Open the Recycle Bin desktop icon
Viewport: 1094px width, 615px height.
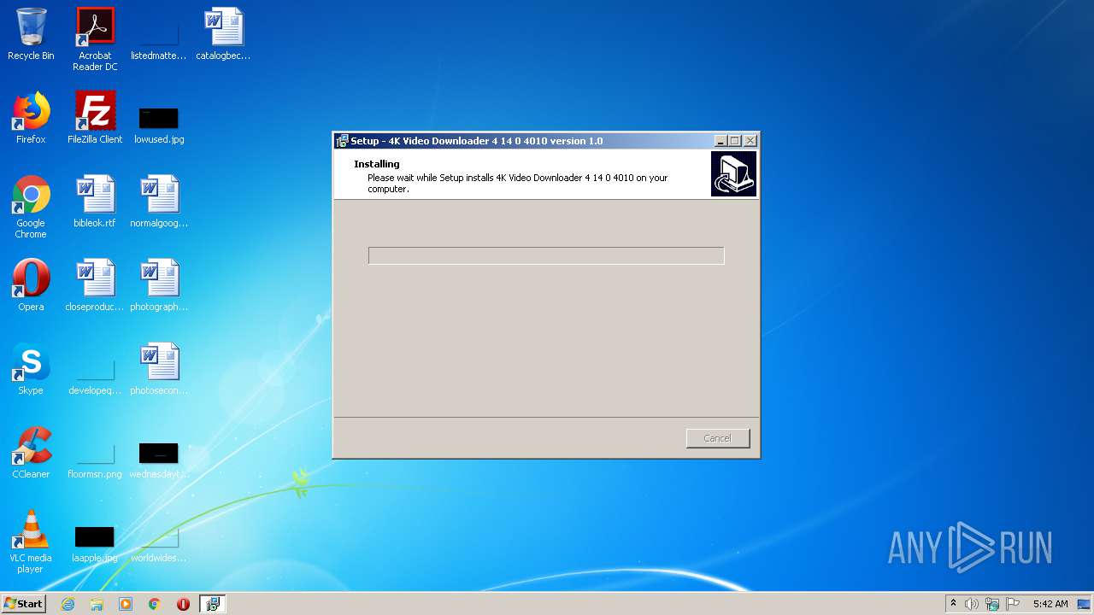(x=31, y=34)
